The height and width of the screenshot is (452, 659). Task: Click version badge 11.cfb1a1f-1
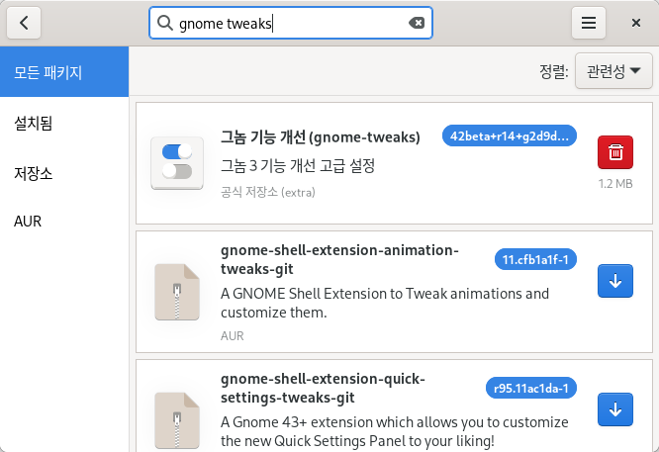click(x=535, y=259)
